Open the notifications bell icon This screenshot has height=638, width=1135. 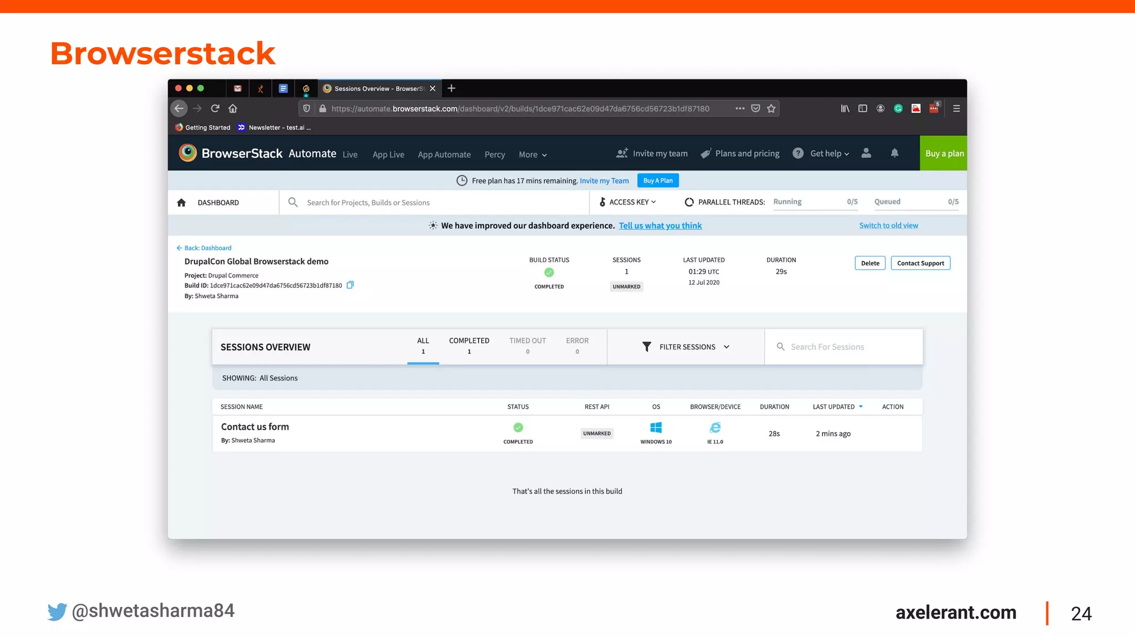click(x=894, y=153)
